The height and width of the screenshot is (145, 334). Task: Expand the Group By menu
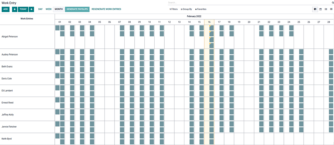pyautogui.click(x=186, y=9)
